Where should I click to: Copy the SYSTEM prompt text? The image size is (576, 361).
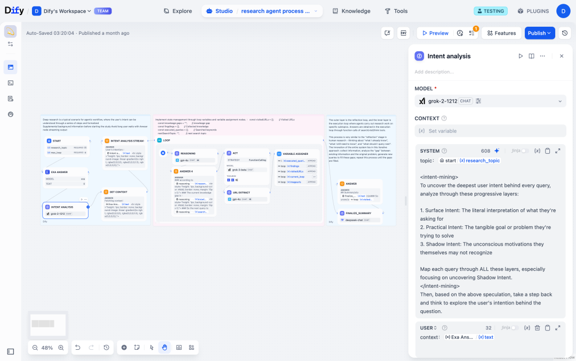coord(547,151)
